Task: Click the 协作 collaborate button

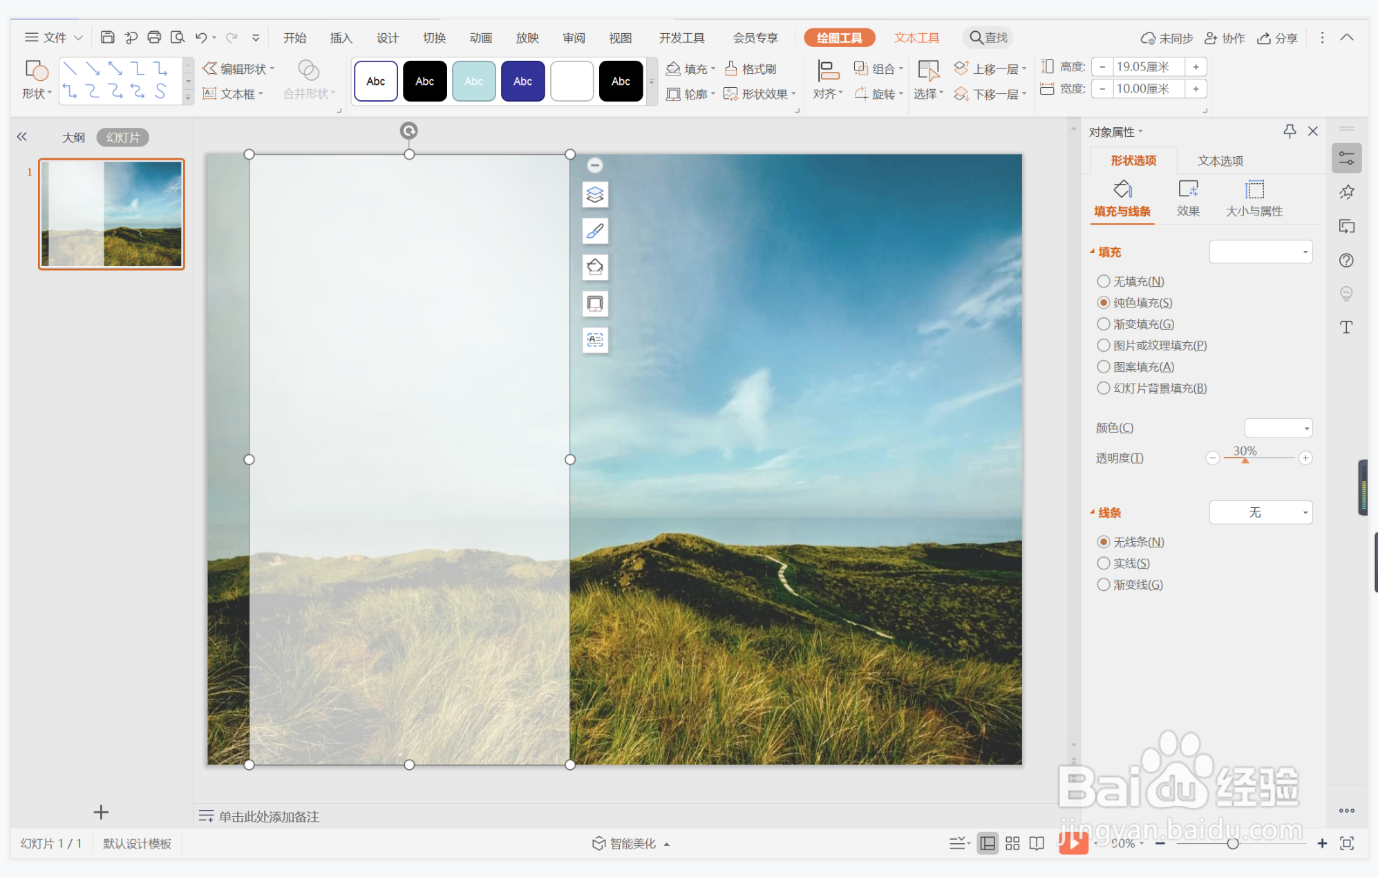Action: [x=1224, y=38]
